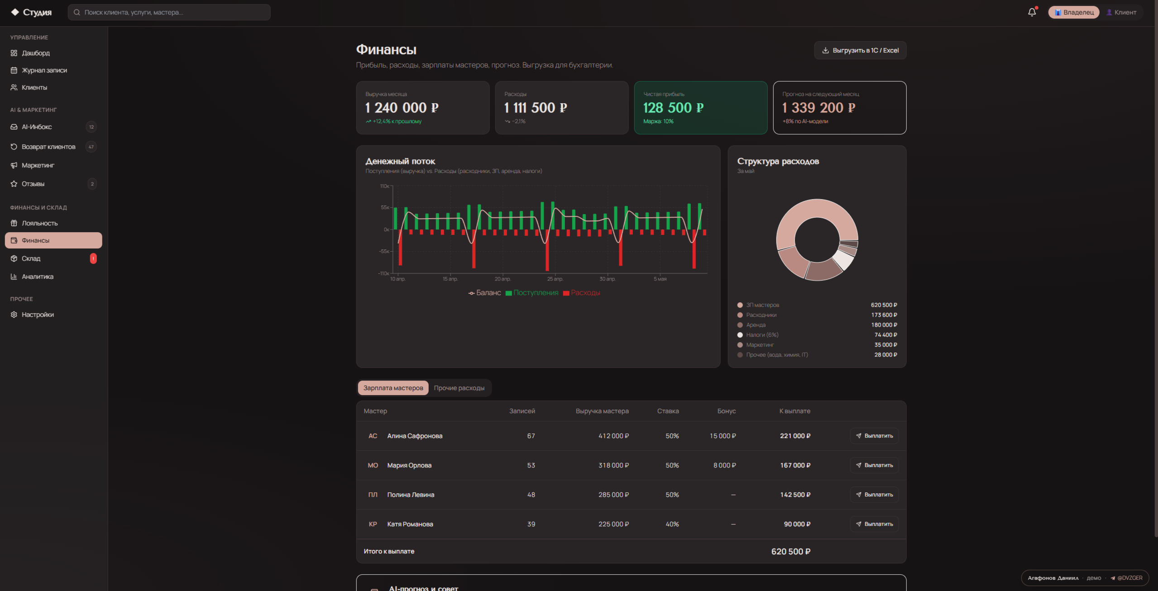This screenshot has height=591, width=1158.
Task: Click the Итого к выплате 620 500 ₽ total
Action: tap(790, 552)
